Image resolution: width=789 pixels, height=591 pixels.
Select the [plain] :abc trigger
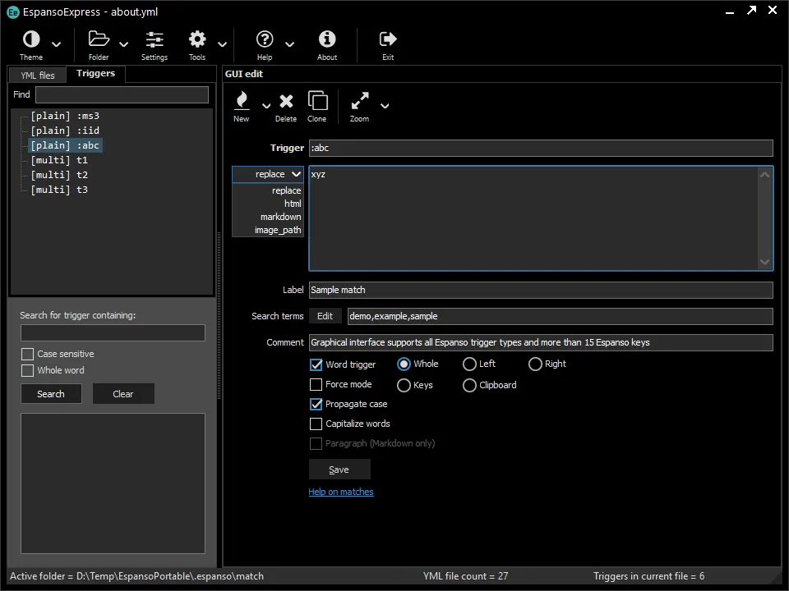pyautogui.click(x=65, y=145)
